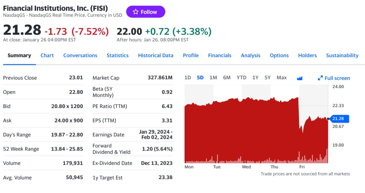The height and width of the screenshot is (193, 365).
Task: Click the PE Ratio (TTM) label
Action: [110, 106]
